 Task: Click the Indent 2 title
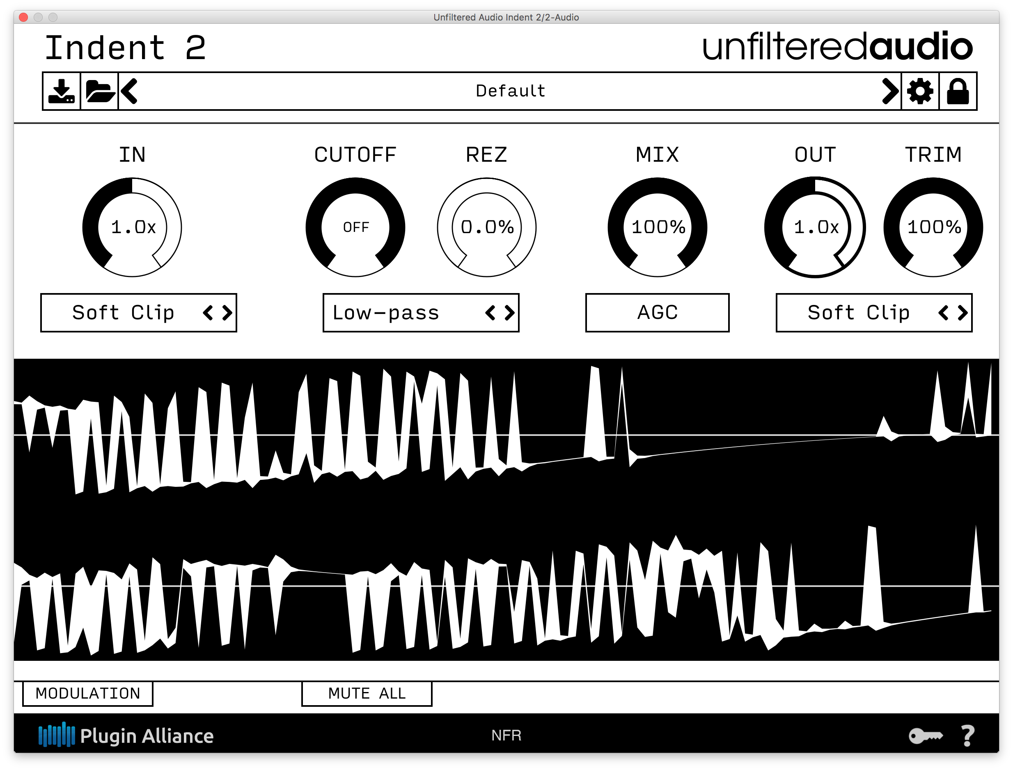pyautogui.click(x=126, y=48)
